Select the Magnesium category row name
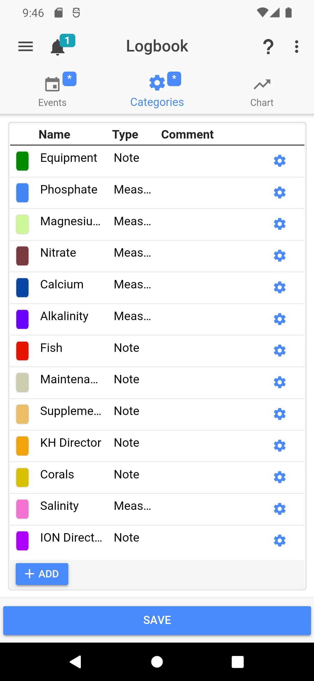 pos(70,221)
